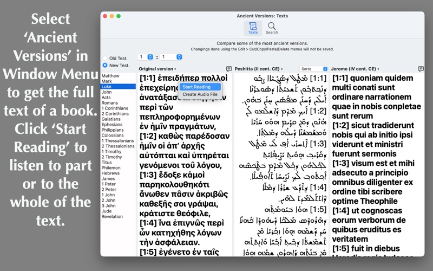Expand the Original version menu
433x271 pixels.
click(x=157, y=69)
